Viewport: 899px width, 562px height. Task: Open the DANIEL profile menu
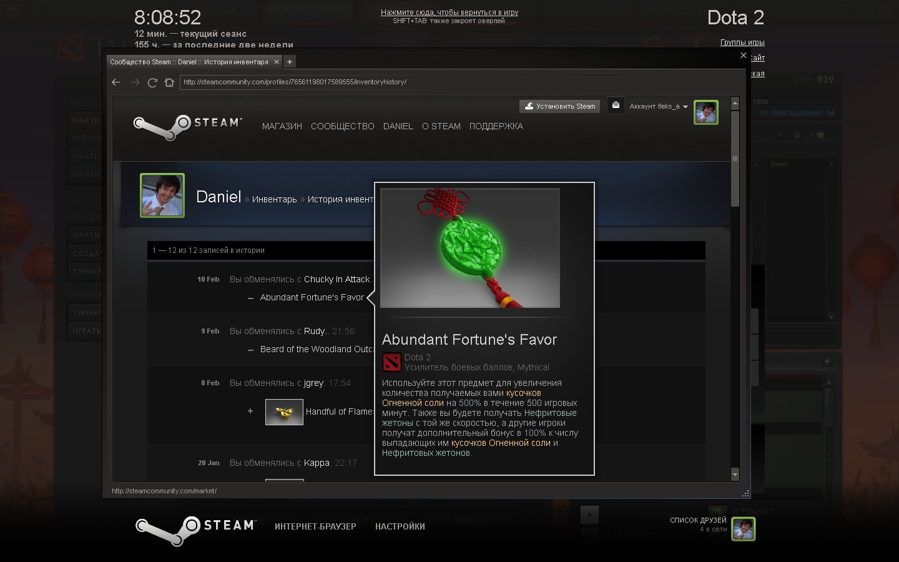point(398,126)
